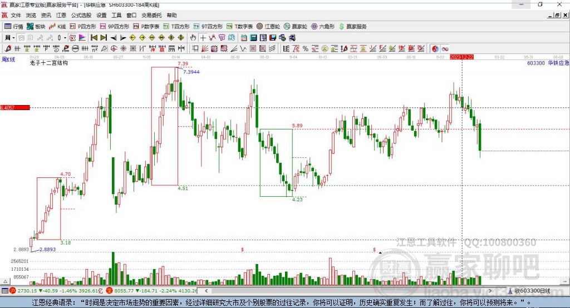Click the red 6.4057 price tag
The width and height of the screenshot is (570, 308).
coord(15,107)
